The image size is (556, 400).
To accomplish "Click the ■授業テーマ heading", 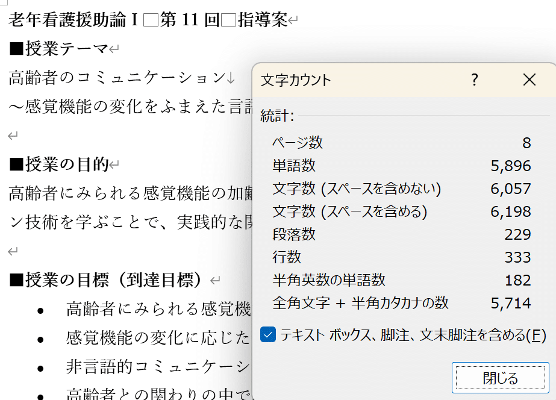I will (59, 49).
